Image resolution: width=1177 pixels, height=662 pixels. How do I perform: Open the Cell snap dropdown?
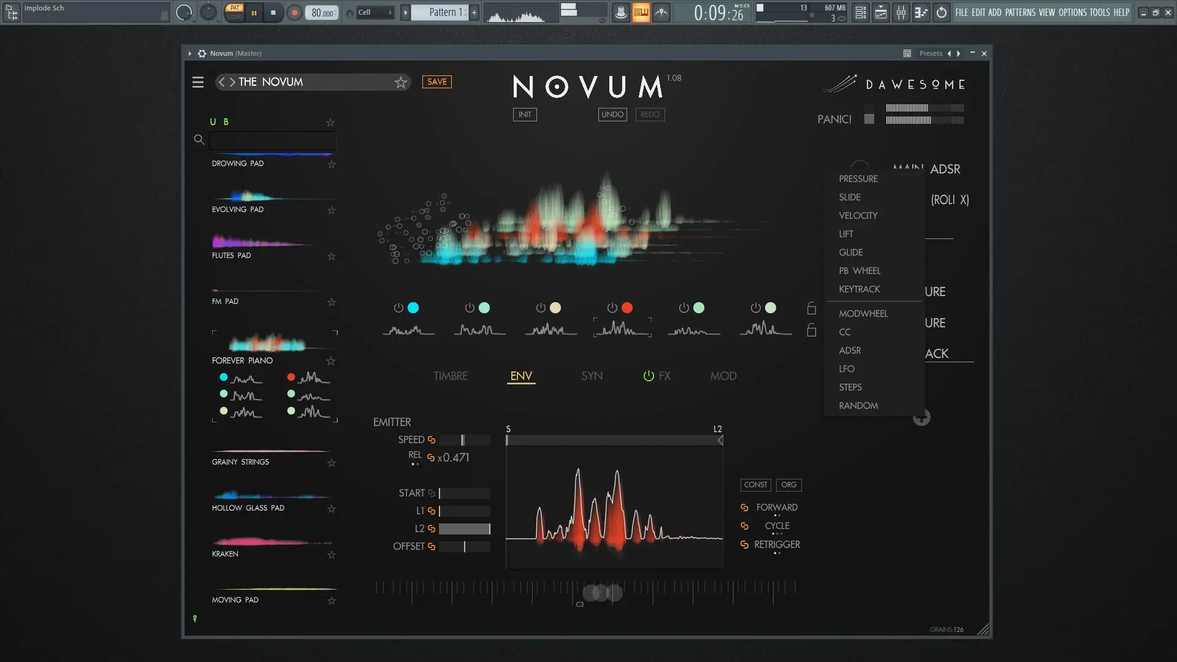(374, 12)
